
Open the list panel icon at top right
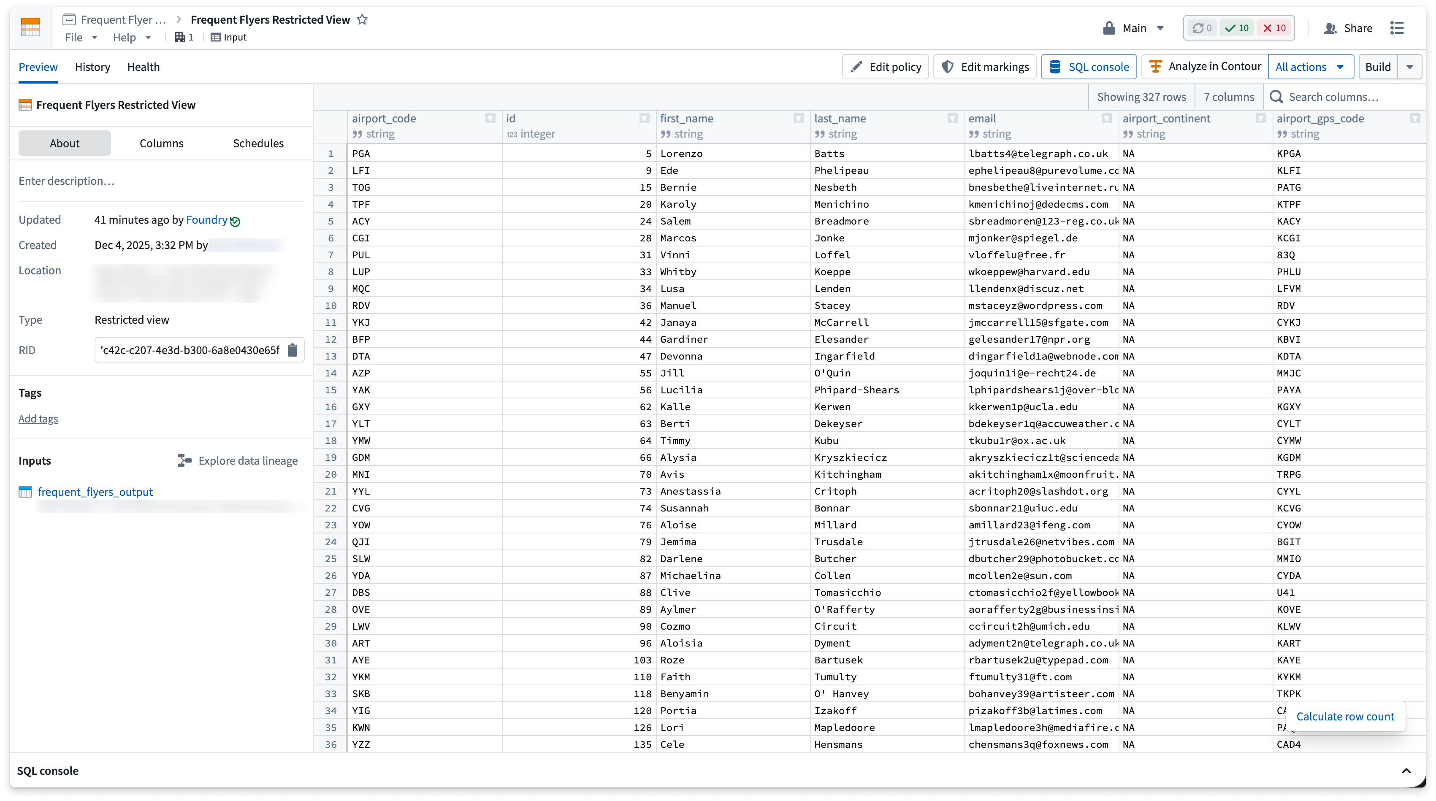[x=1397, y=28]
